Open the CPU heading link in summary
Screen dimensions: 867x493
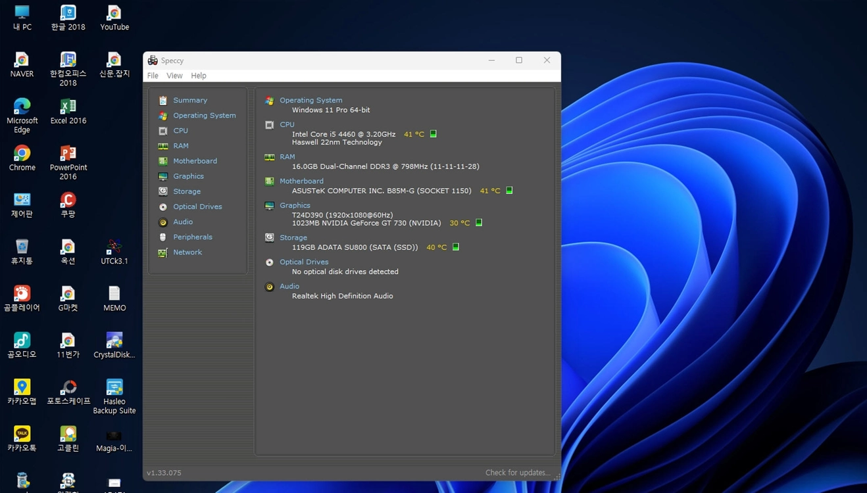[x=287, y=125]
